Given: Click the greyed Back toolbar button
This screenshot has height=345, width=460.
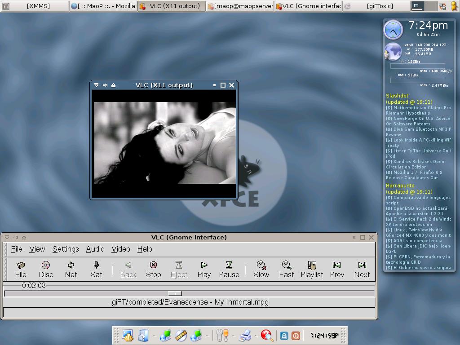Looking at the screenshot, I should click(128, 270).
